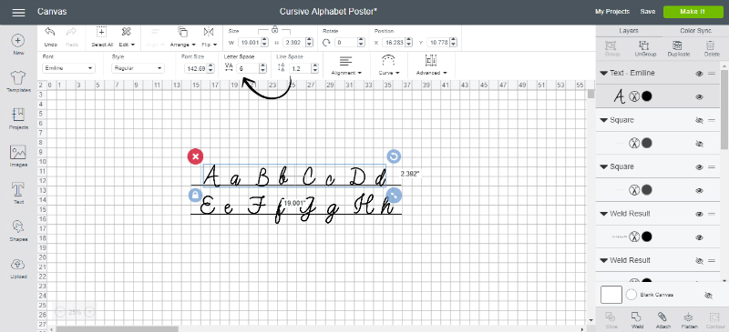Open the Shapes panel
The width and height of the screenshot is (729, 332).
point(18,231)
